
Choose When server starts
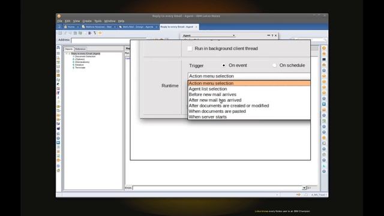coord(249,117)
